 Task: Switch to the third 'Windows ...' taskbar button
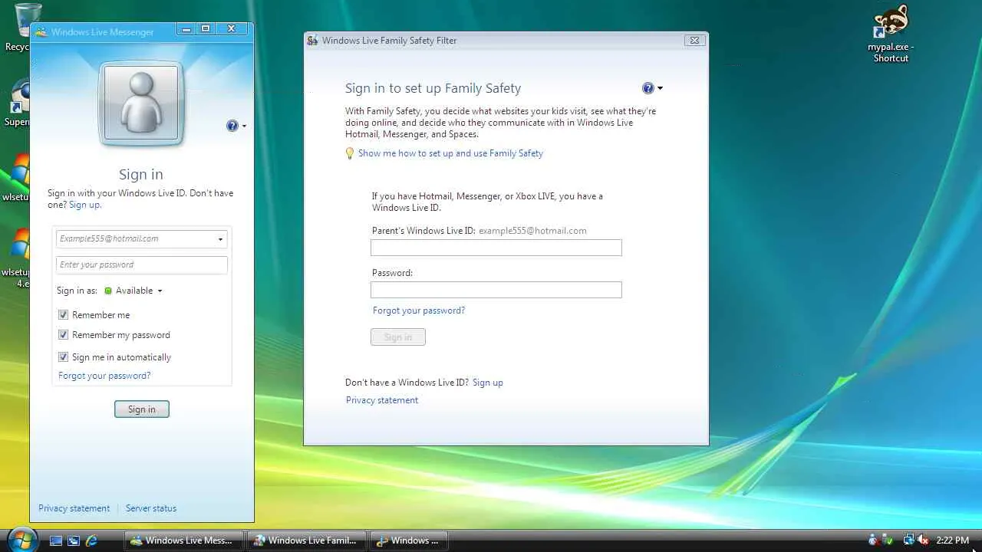tap(409, 540)
